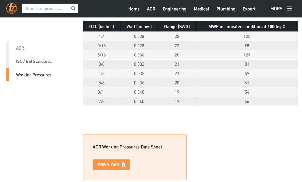Select ACR in the sidebar
This screenshot has height=182, width=302.
pos(20,48)
